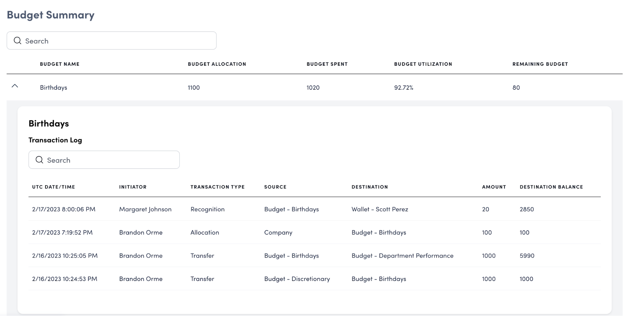
Task: Click the Budget - Discretionary source entry
Action: tap(297, 279)
